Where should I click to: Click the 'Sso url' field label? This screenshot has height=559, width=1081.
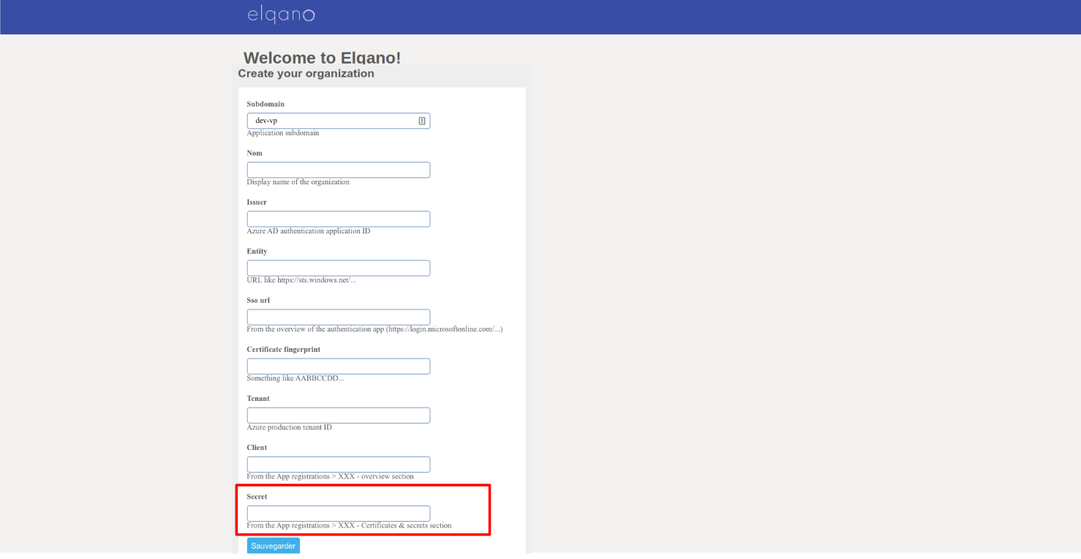[258, 300]
